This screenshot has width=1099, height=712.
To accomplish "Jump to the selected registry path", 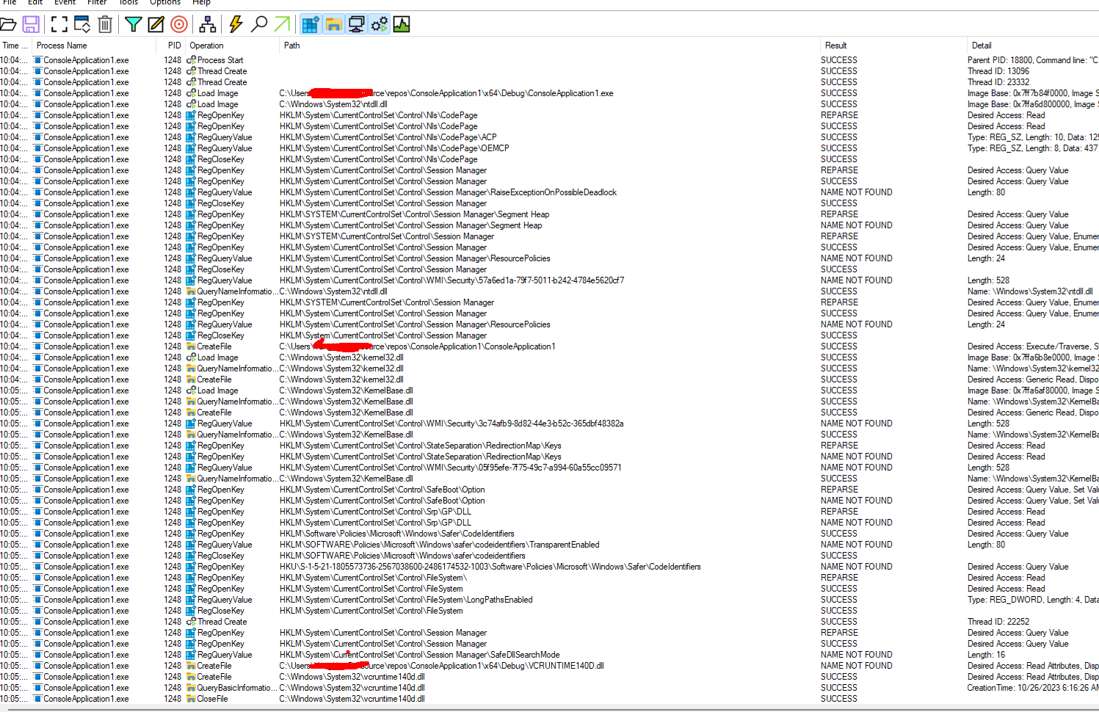I will pos(283,24).
